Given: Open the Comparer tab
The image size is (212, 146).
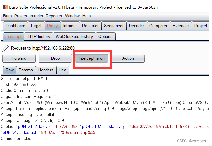Looking at the screenshot, I should (x=158, y=26).
